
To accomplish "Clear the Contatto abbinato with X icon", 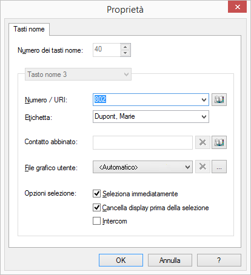I will 202,142.
